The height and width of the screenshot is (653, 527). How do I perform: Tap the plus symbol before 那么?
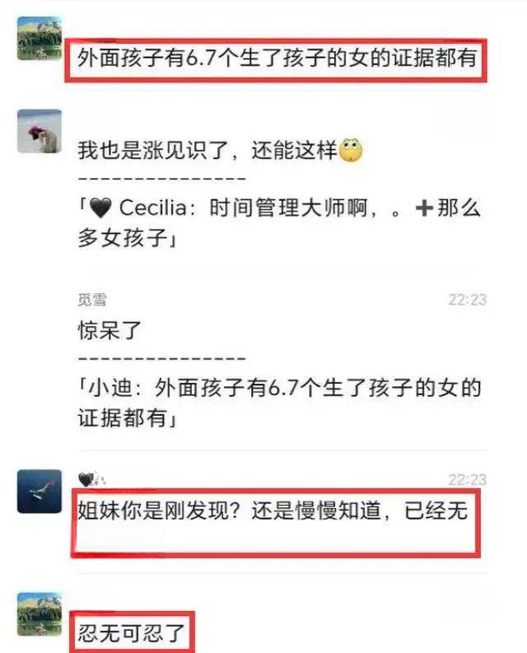pyautogui.click(x=424, y=208)
